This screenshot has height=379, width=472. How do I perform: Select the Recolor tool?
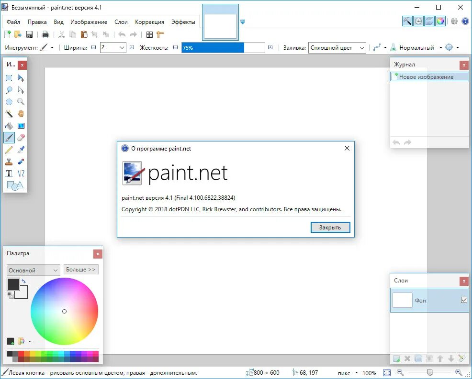[21, 162]
